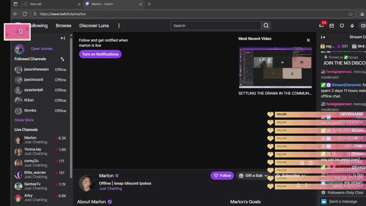Screen dimensions: 366x206
Task: Play the most recent video thumbnail
Action: tap(275, 68)
